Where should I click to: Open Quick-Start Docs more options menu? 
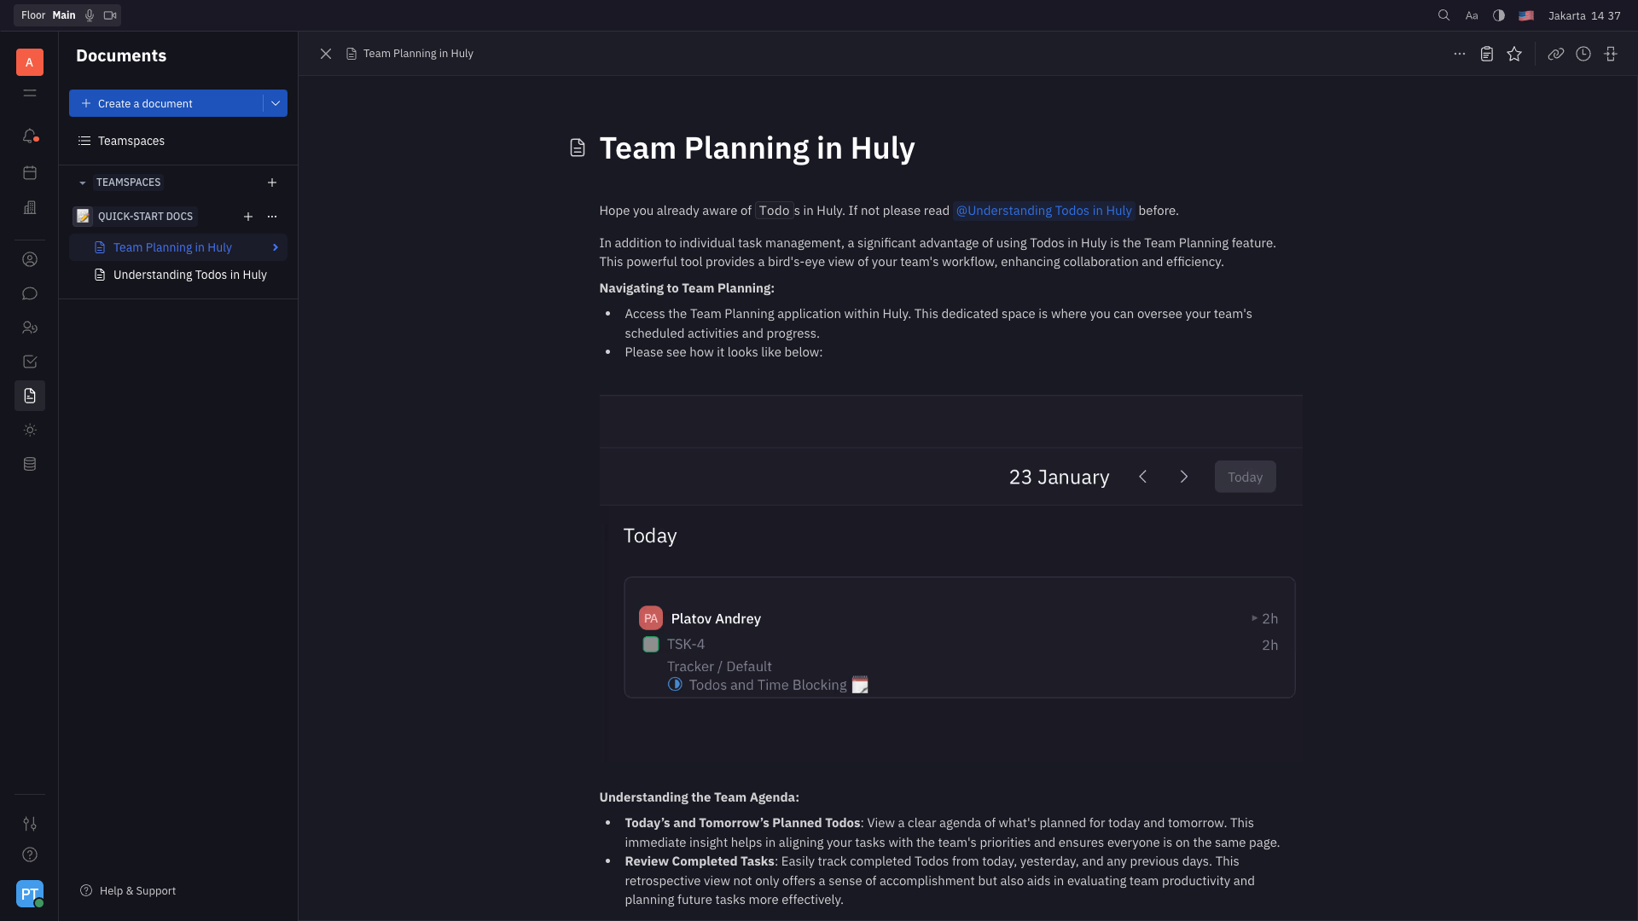[272, 217]
